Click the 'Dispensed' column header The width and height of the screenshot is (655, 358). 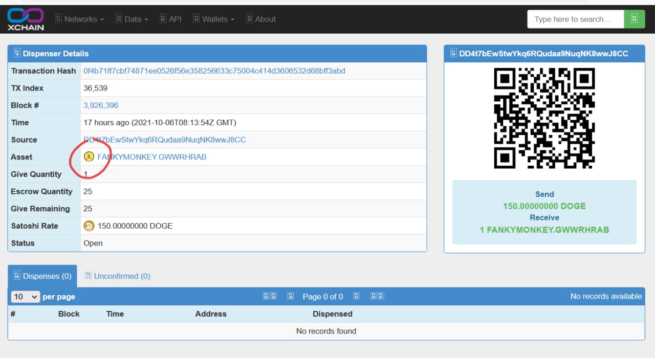(333, 314)
